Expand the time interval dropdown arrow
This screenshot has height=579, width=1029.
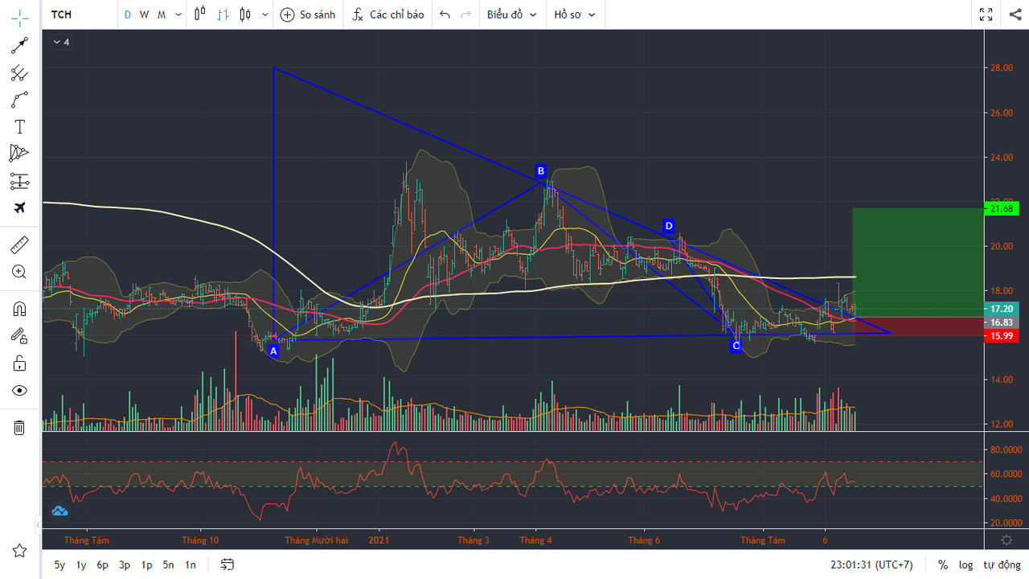(x=178, y=14)
